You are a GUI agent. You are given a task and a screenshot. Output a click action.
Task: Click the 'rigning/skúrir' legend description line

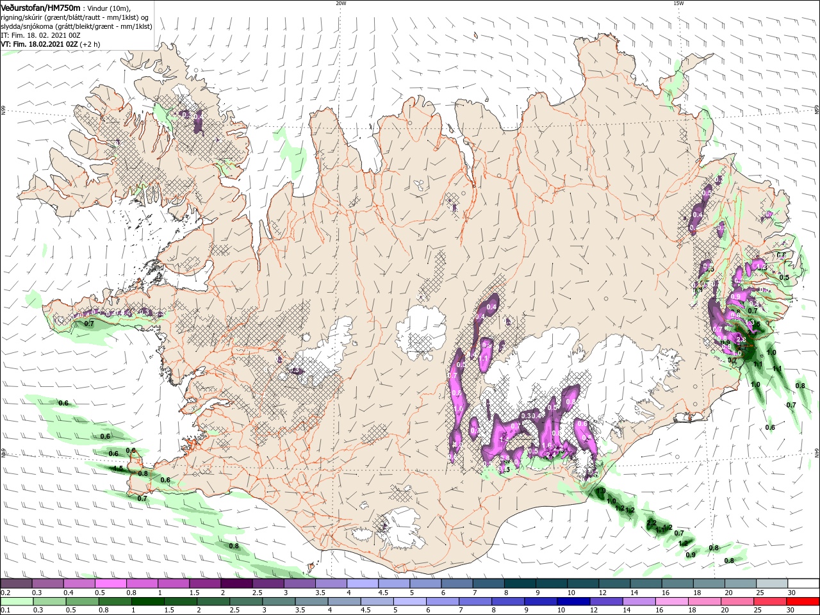(x=75, y=17)
